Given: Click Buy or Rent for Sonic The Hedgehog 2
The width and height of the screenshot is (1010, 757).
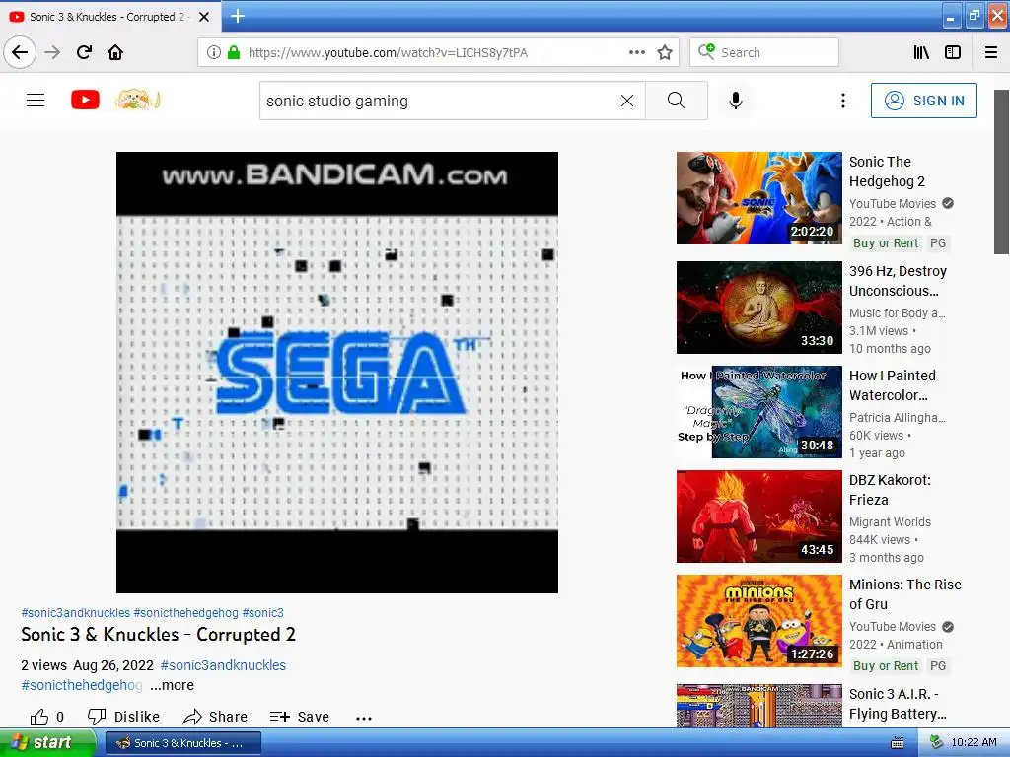Looking at the screenshot, I should click(886, 243).
